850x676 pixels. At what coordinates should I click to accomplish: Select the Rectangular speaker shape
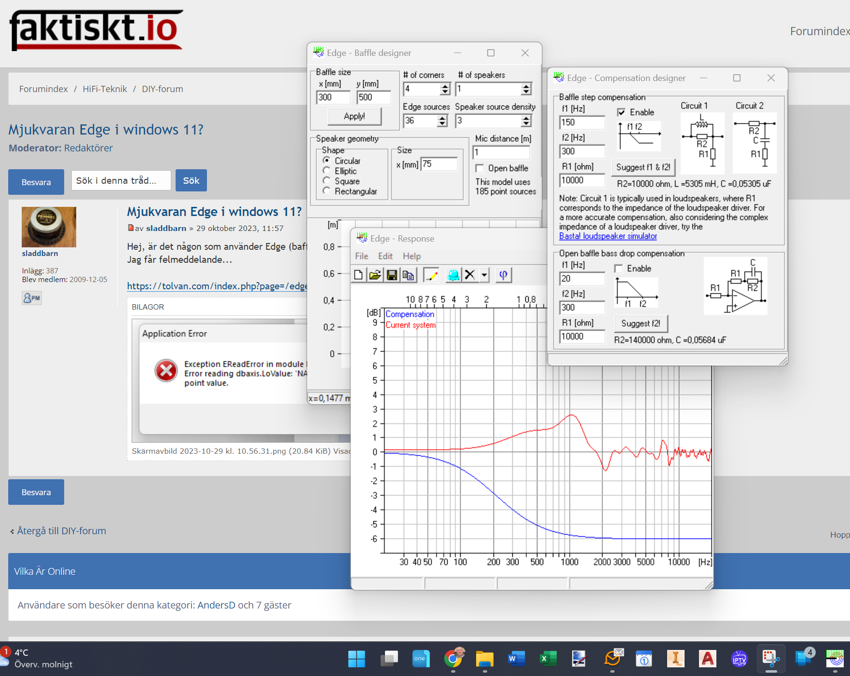coord(327,191)
